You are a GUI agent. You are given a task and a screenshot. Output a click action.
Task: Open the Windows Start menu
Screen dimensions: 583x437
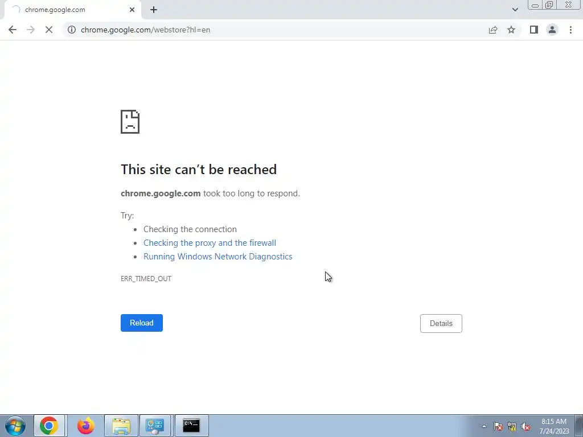click(15, 426)
